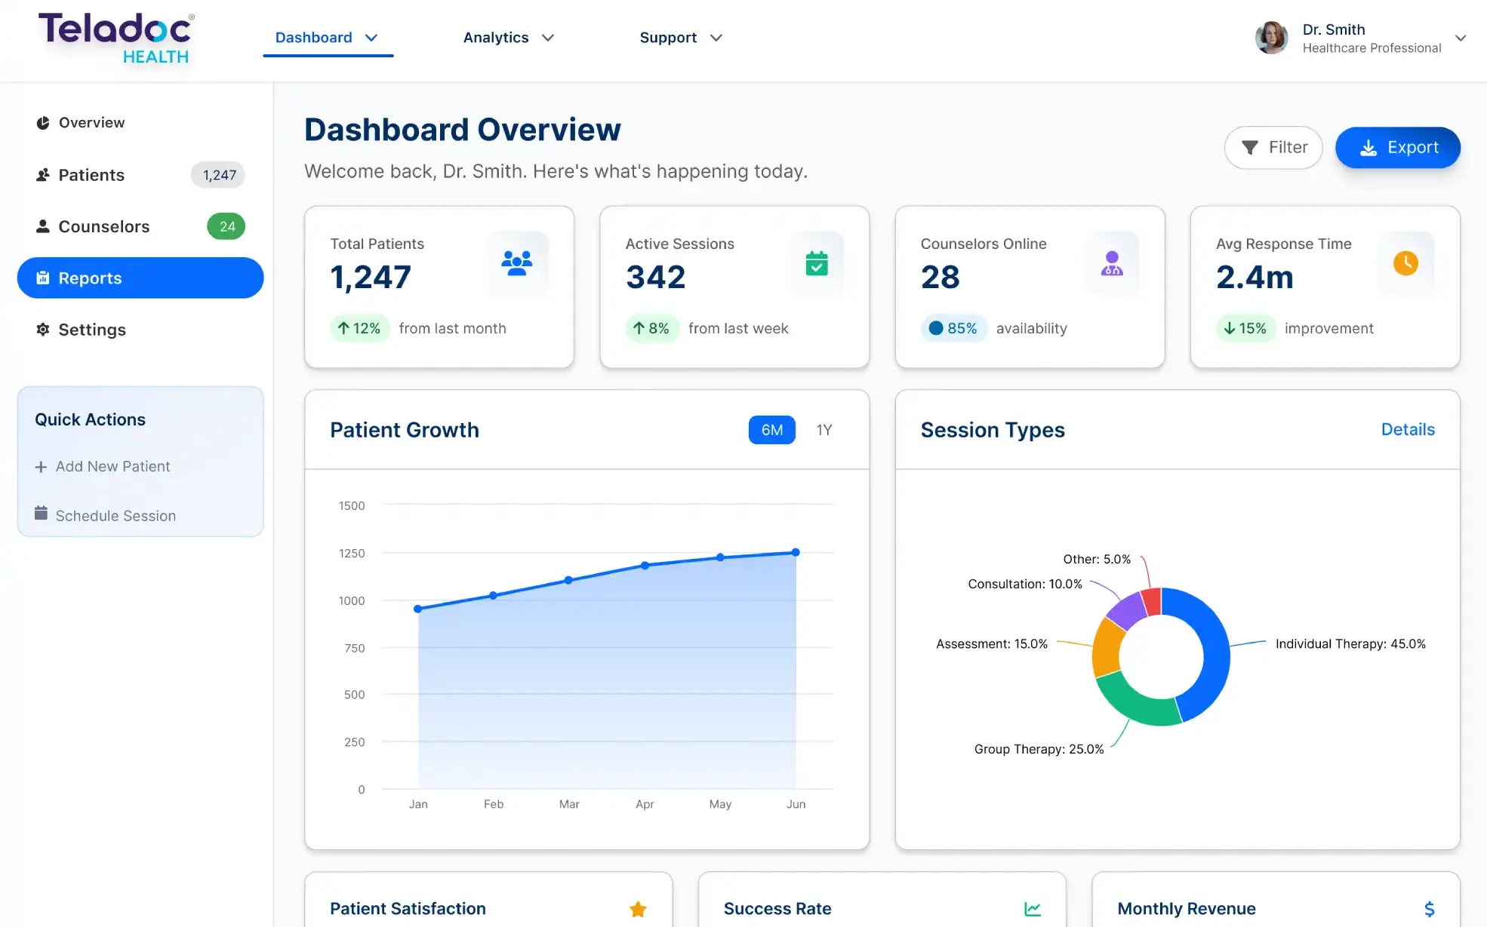Click the Filter funnel icon

1250,147
